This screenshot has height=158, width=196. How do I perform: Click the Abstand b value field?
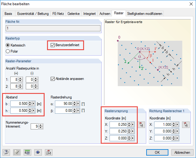coord(19,104)
